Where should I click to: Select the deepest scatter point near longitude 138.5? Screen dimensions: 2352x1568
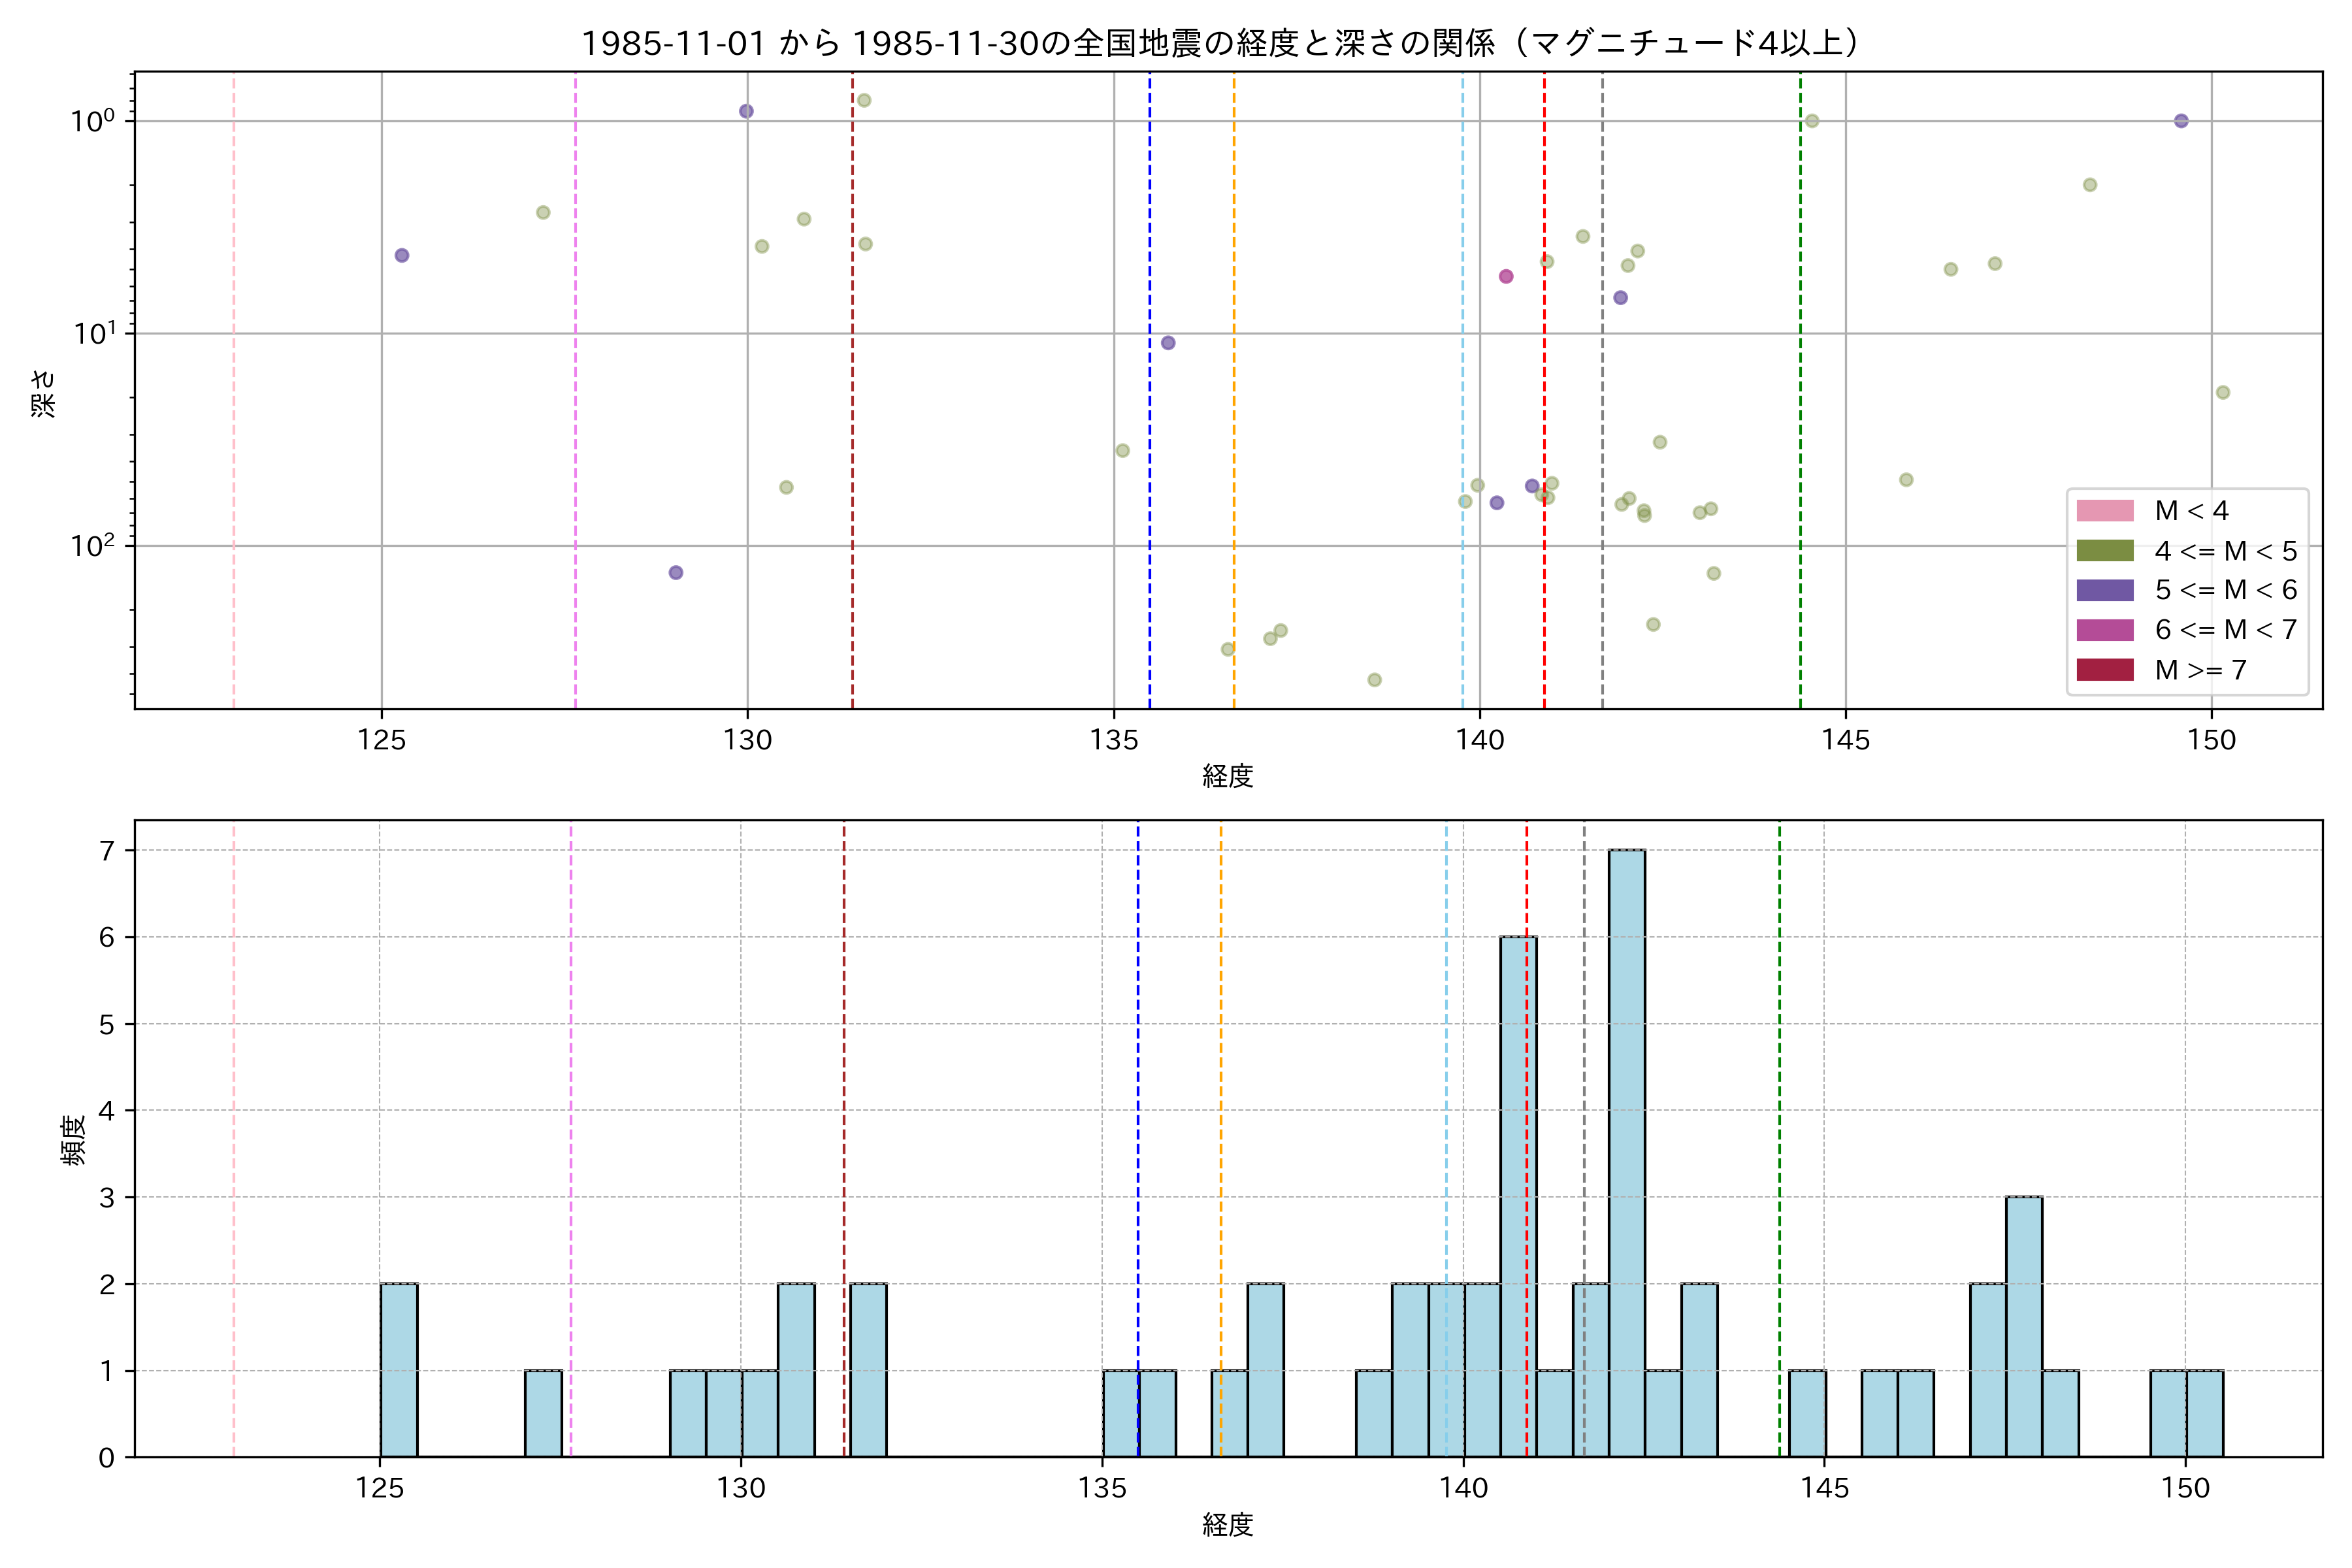point(1374,680)
